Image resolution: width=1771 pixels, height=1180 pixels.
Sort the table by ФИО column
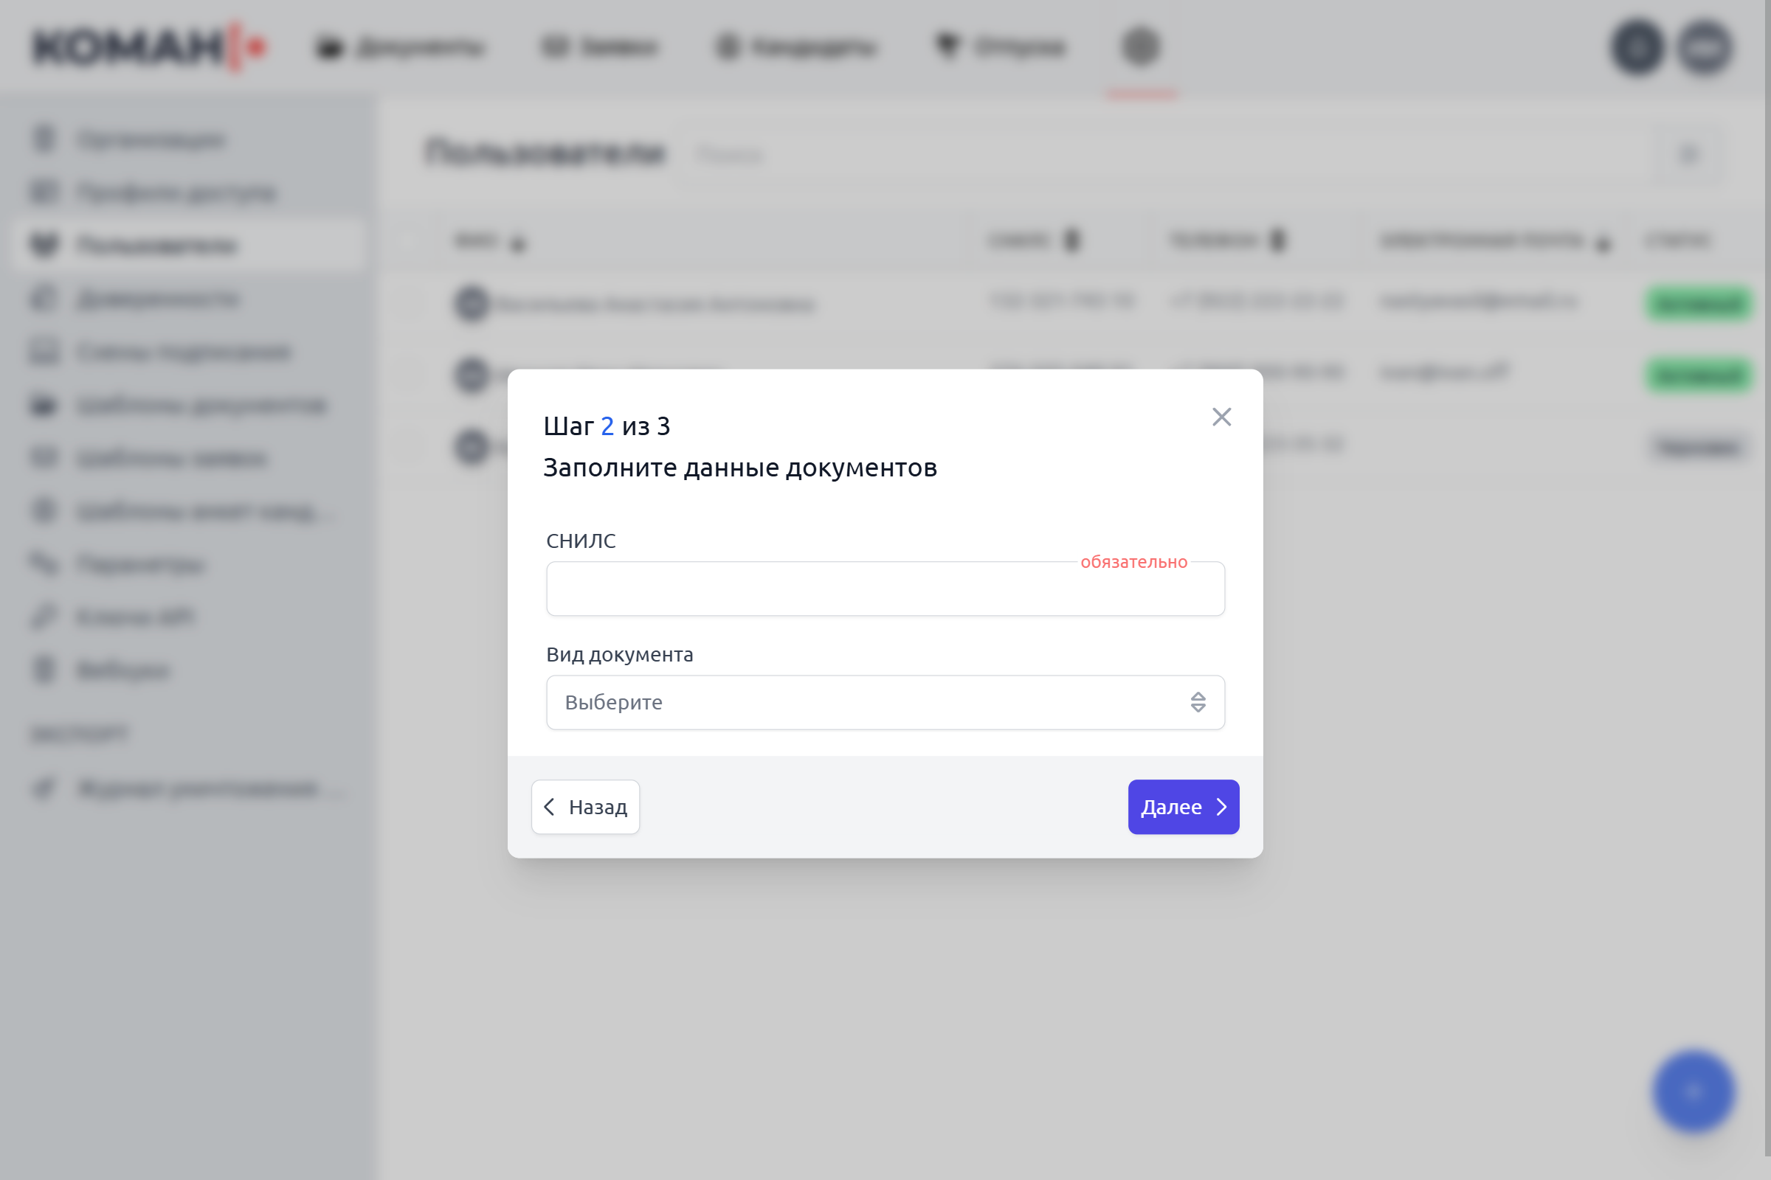point(489,242)
